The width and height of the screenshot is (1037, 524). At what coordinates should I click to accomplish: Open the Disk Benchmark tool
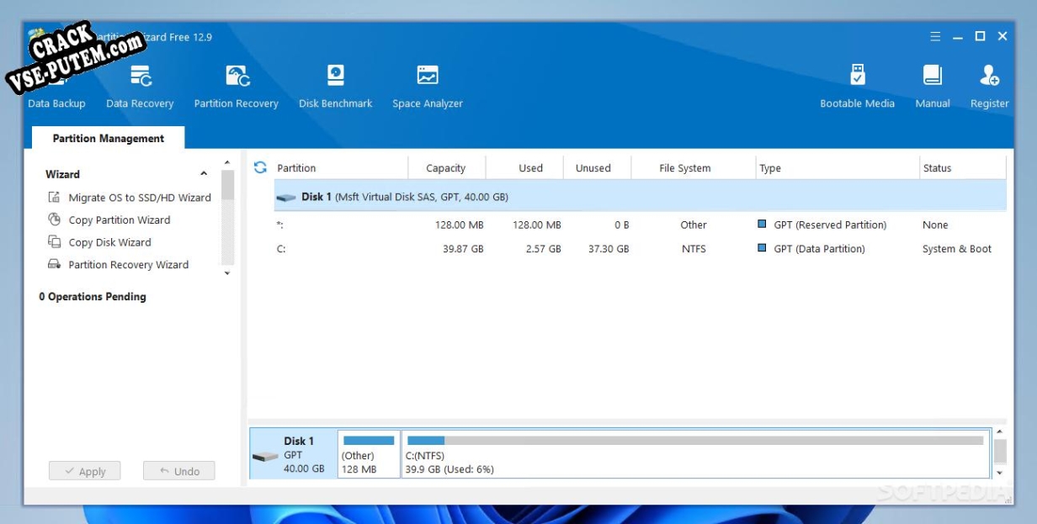[x=335, y=87]
